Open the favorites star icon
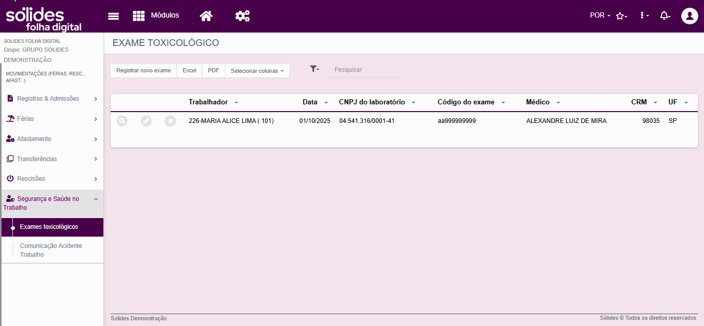The image size is (704, 326). pos(621,16)
